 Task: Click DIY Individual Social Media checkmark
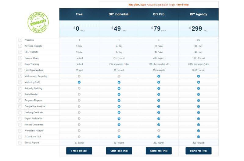119,94
